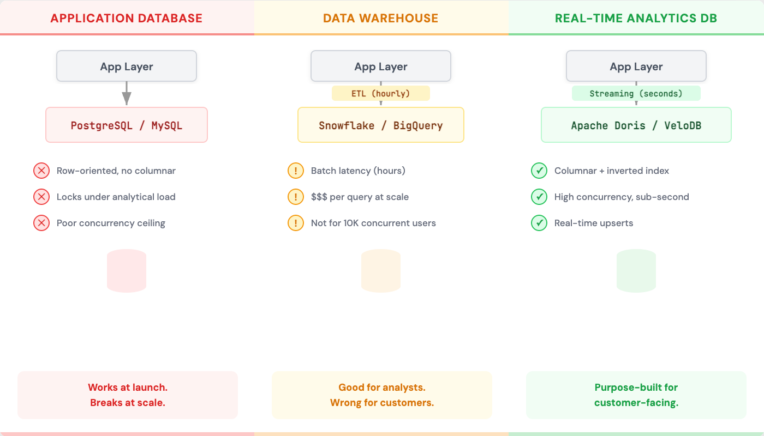Screen dimensions: 764x436
Task: Click the 'Snowflake / BigQuery' box
Action: (x=381, y=125)
